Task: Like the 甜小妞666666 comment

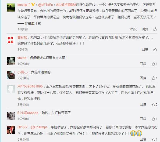Action: (x=154, y=119)
